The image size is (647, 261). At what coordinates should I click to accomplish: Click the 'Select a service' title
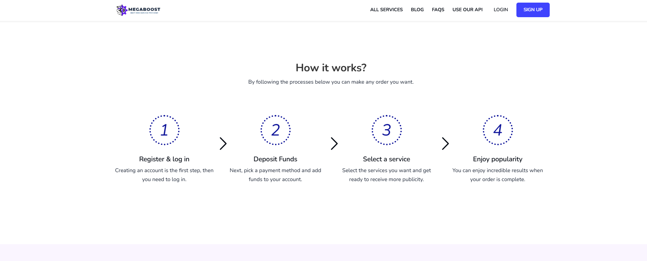[387, 159]
